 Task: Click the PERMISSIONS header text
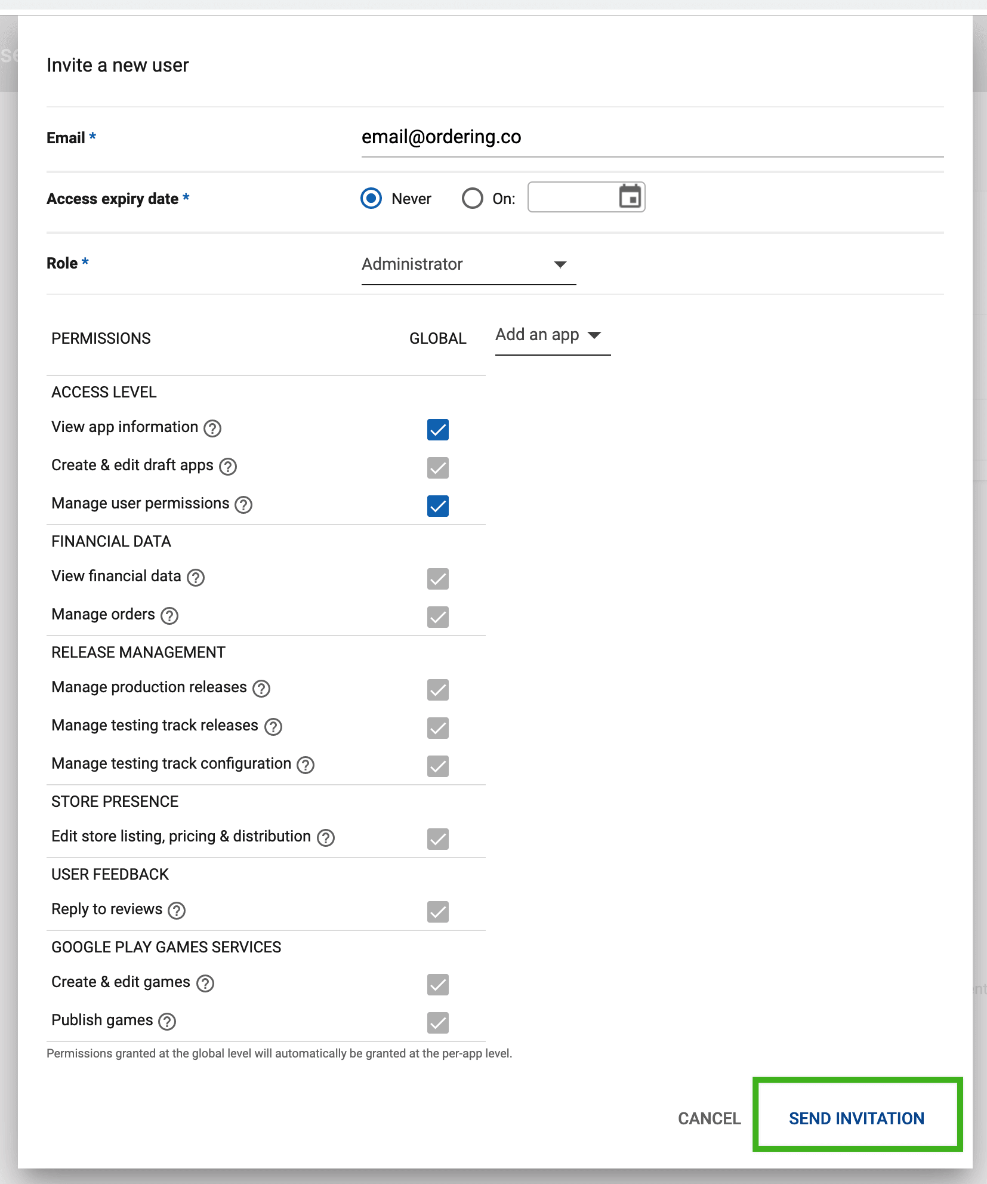[x=101, y=338]
